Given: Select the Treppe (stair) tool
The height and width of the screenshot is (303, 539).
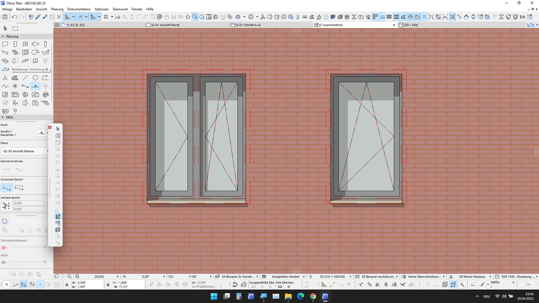Looking at the screenshot, I should click(x=14, y=52).
